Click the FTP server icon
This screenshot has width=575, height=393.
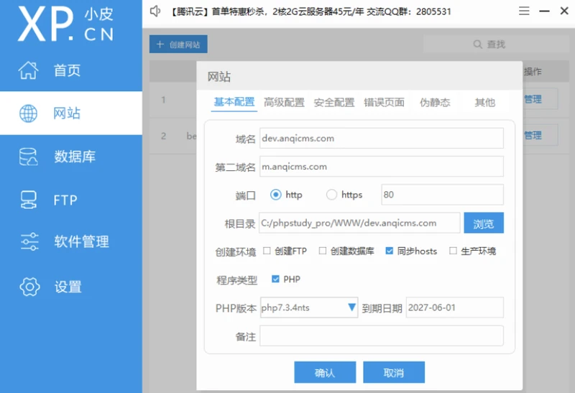tap(29, 200)
